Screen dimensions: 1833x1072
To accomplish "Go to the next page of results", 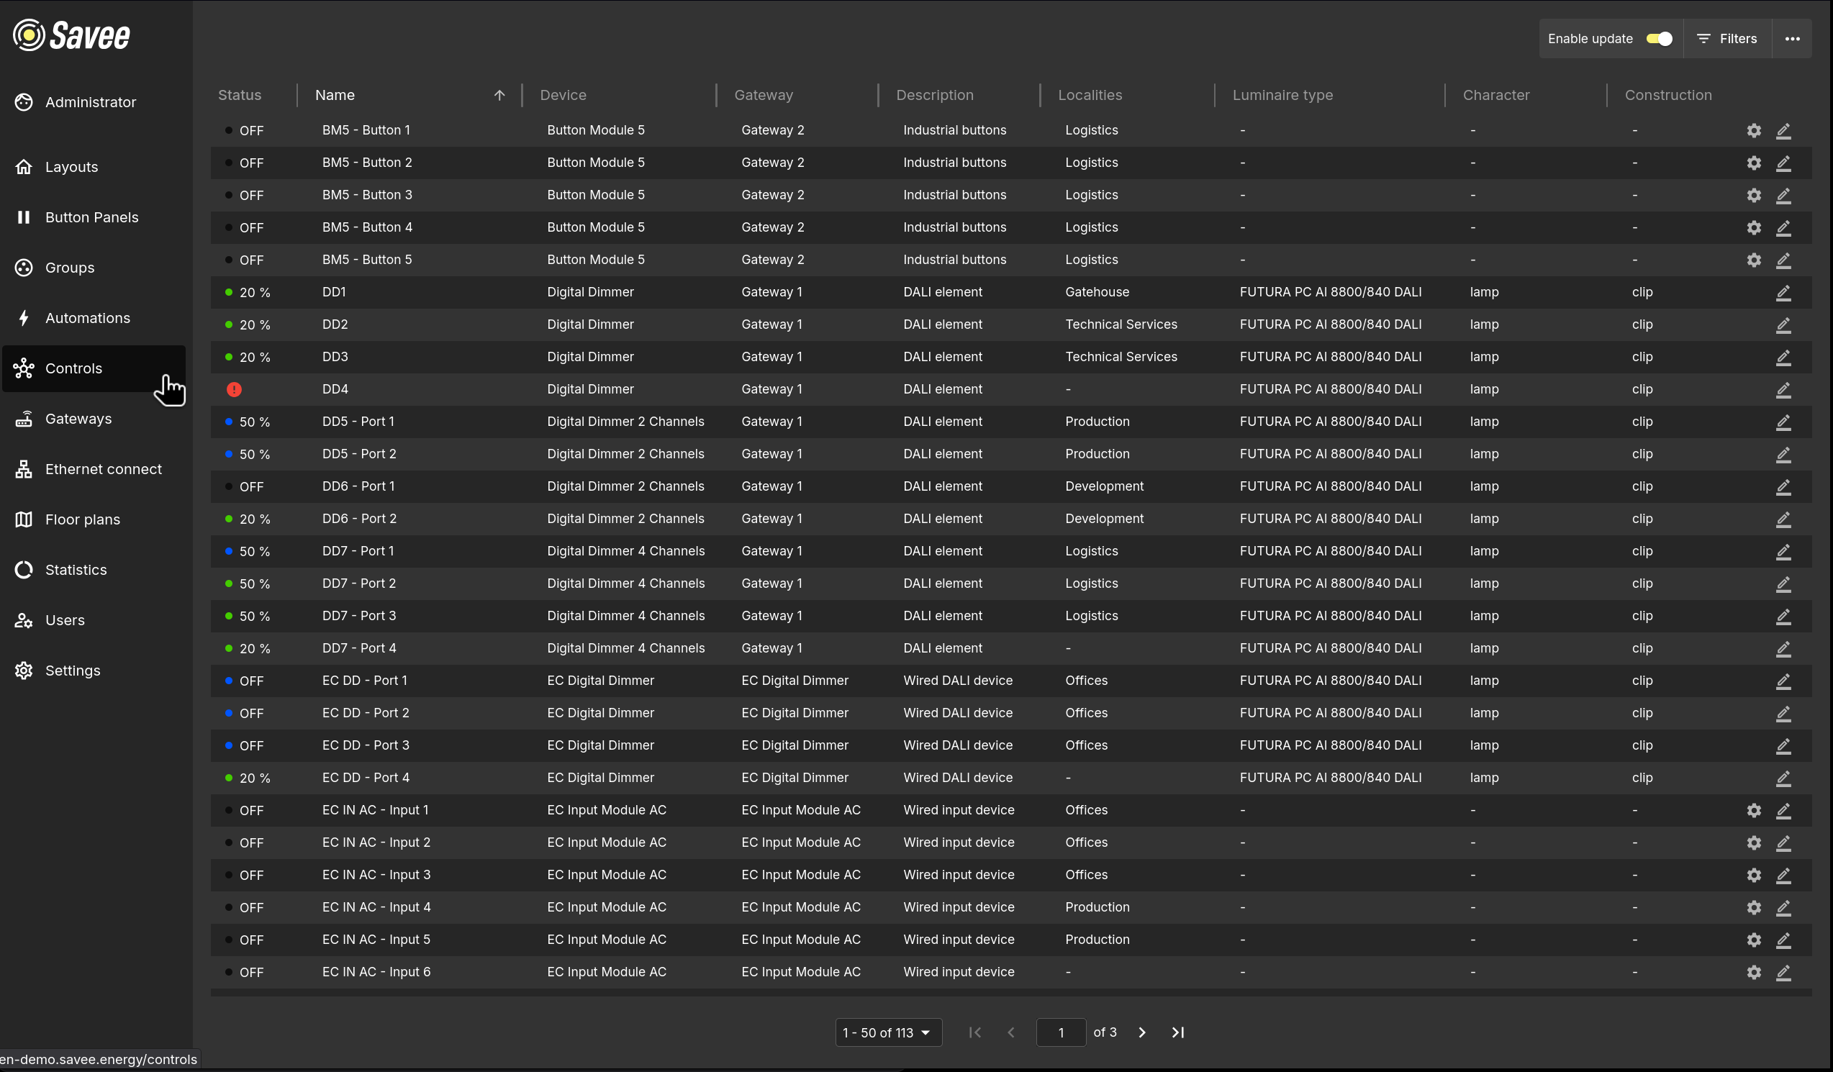I will pos(1142,1032).
